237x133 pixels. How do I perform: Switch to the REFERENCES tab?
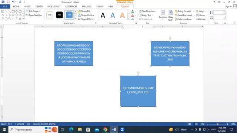point(71,7)
